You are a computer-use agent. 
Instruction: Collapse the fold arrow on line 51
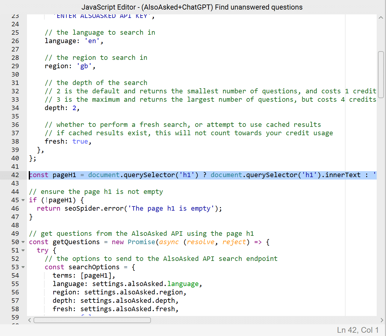click(23, 250)
